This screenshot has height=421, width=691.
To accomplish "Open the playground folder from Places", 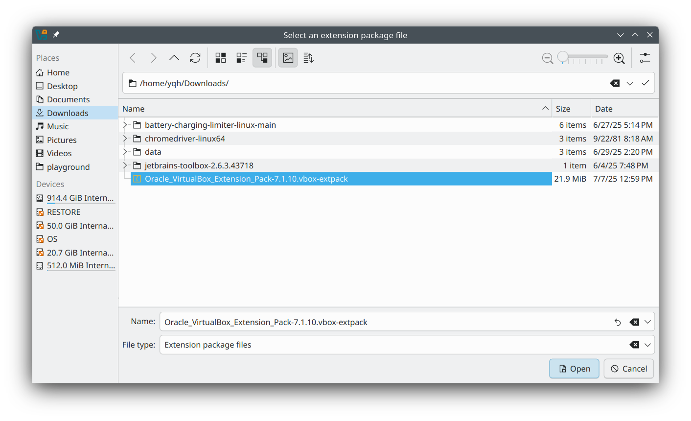I will pyautogui.click(x=68, y=167).
